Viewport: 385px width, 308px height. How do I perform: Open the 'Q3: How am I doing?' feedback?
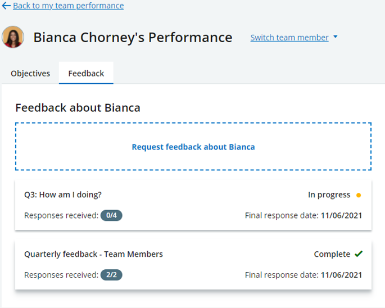pos(63,195)
